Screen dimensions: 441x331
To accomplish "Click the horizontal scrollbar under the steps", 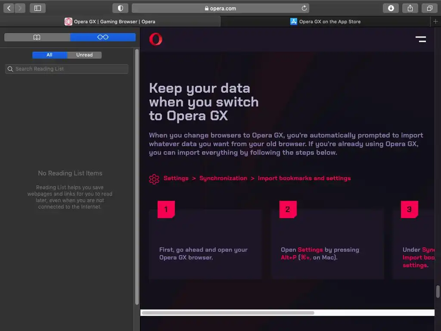I will [x=228, y=313].
